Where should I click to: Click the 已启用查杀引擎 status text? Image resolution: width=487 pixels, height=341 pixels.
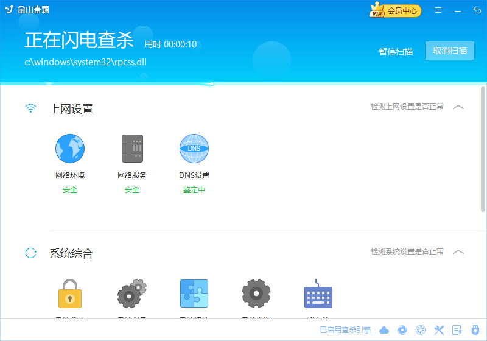pos(345,330)
